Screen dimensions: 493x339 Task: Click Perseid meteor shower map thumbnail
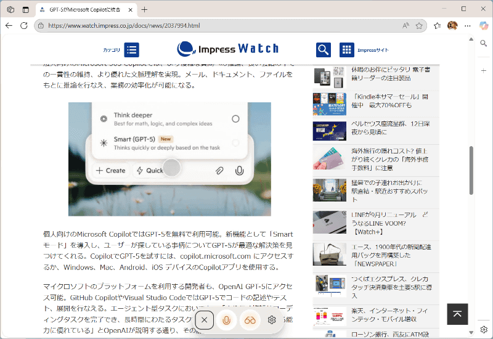[330, 131]
